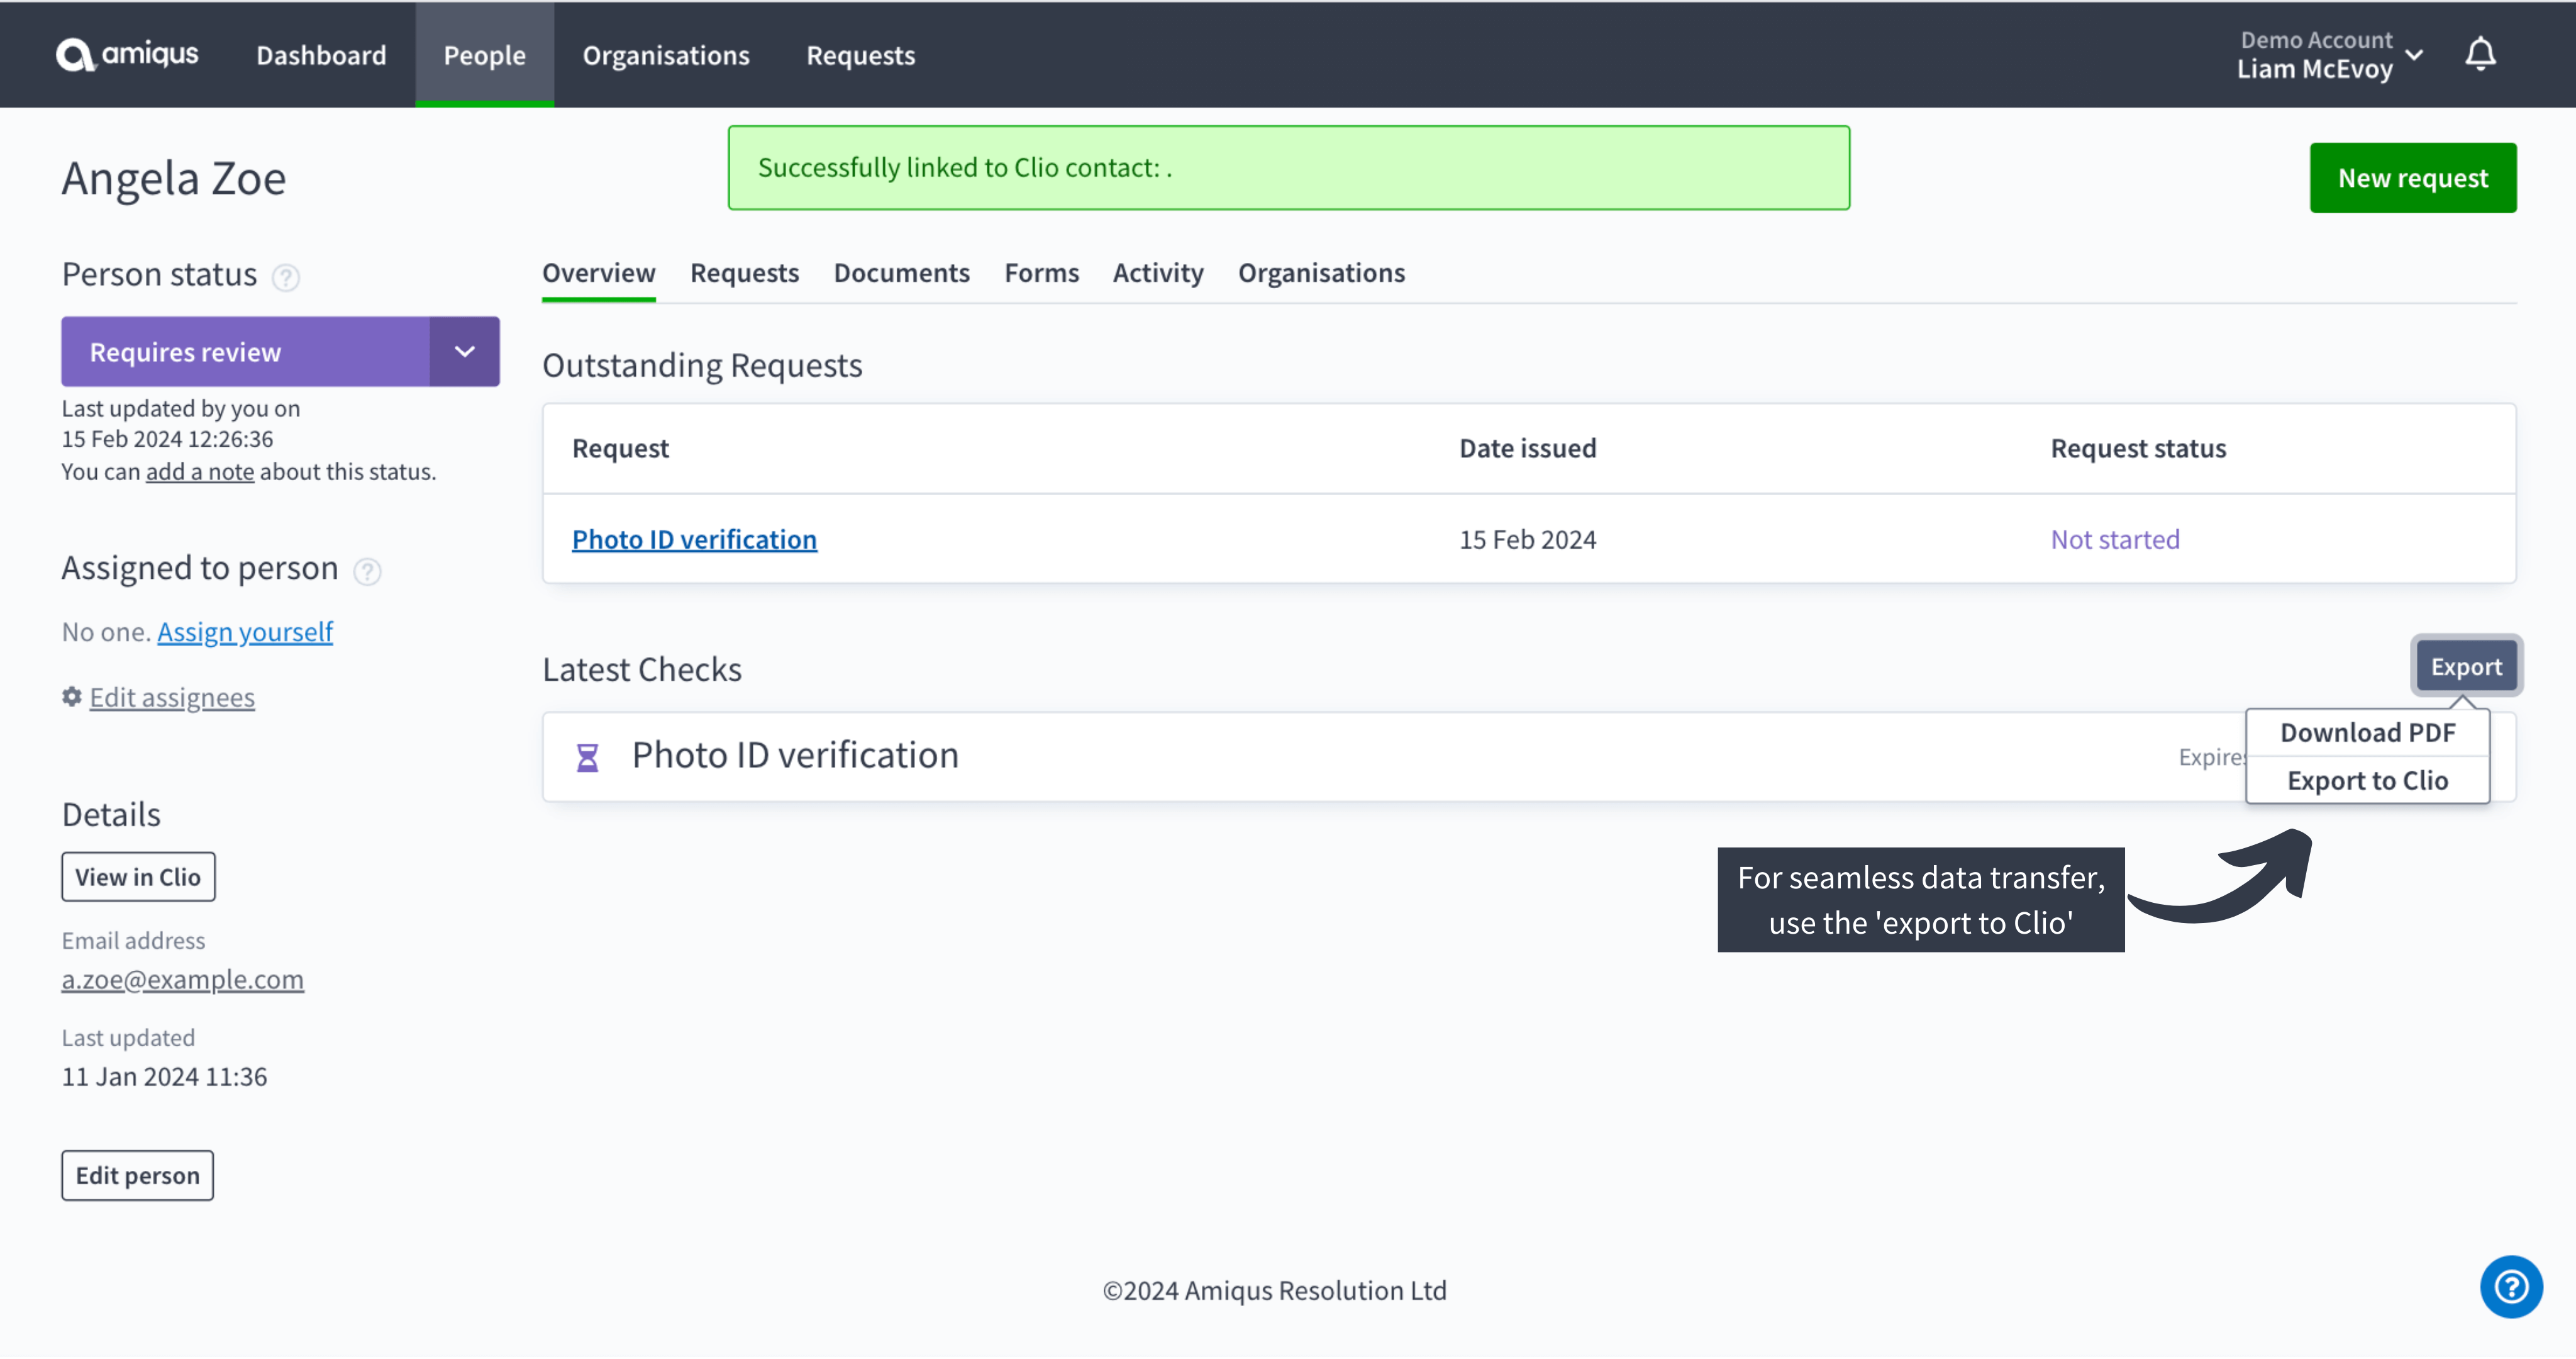Click the Assign yourself link
2576x1359 pixels.
click(245, 632)
